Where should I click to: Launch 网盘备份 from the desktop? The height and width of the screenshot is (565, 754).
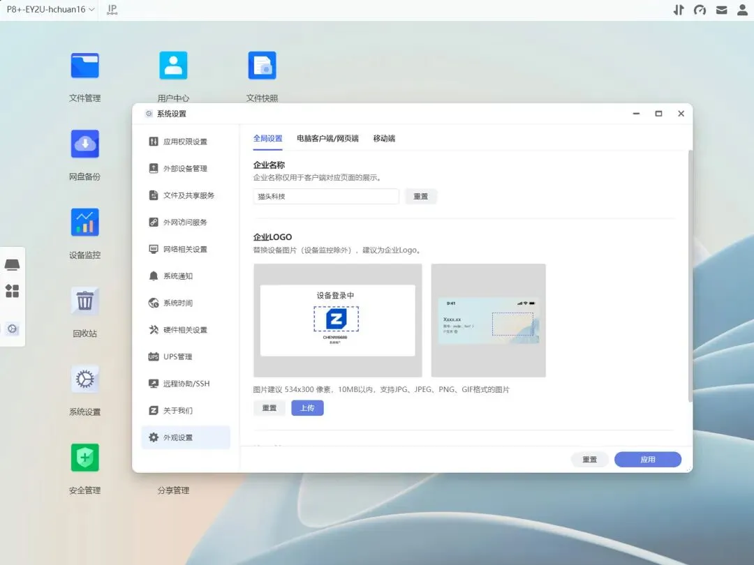(84, 144)
